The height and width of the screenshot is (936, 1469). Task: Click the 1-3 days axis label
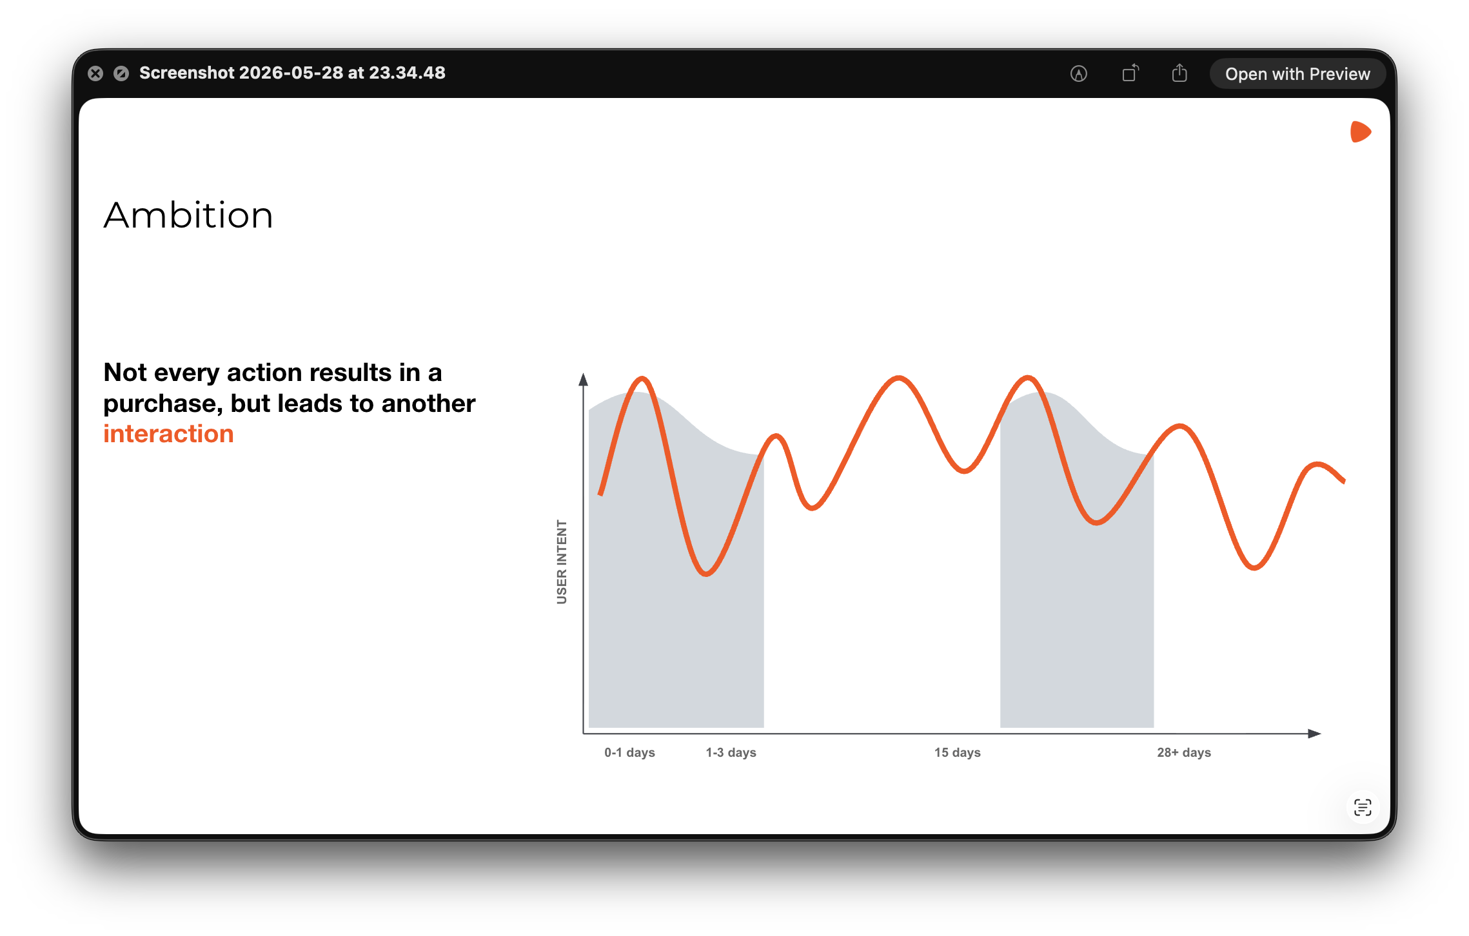point(731,752)
